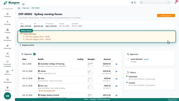The width and height of the screenshot is (179, 101).
Task: Switch to dark theme moon icon
Action: point(135,3)
